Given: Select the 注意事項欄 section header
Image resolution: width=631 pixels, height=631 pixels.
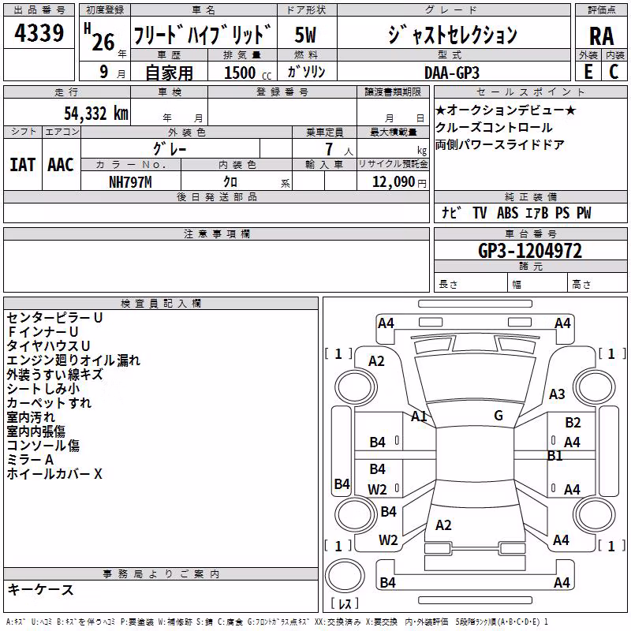Looking at the screenshot, I should pyautogui.click(x=217, y=233).
